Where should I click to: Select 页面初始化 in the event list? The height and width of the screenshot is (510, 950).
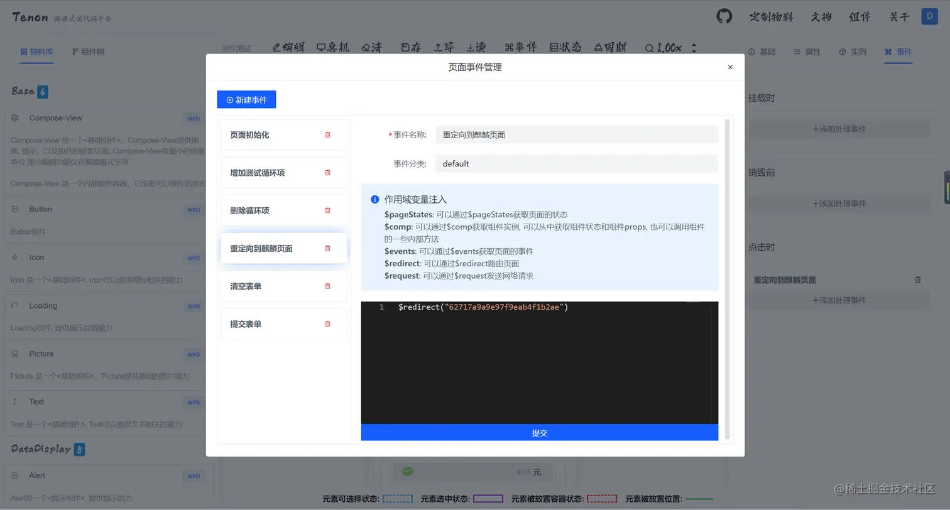[x=284, y=135]
